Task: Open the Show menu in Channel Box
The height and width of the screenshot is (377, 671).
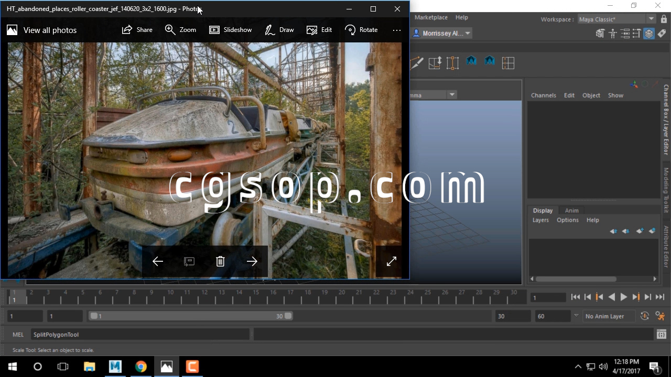Action: 615,95
